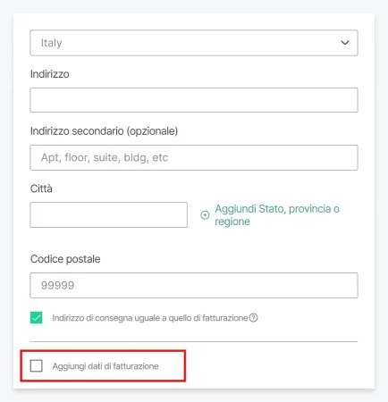
Task: Click 'Indirizzo secondario (opzionale)' label
Action: click(x=104, y=131)
